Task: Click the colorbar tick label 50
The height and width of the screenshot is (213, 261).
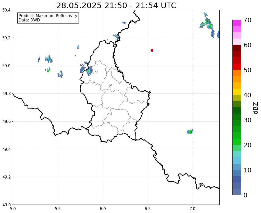Action: click(x=247, y=70)
